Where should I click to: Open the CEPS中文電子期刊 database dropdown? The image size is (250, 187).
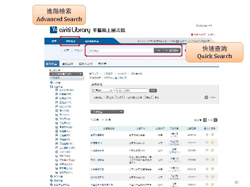(x=66, y=74)
